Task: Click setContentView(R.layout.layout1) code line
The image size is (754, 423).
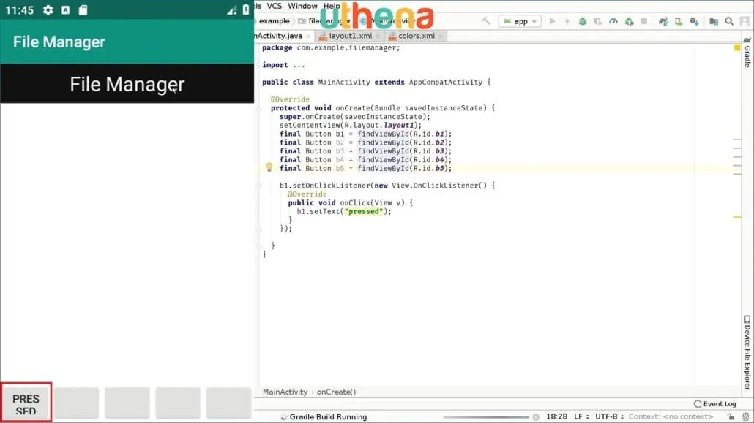Action: tap(351, 126)
